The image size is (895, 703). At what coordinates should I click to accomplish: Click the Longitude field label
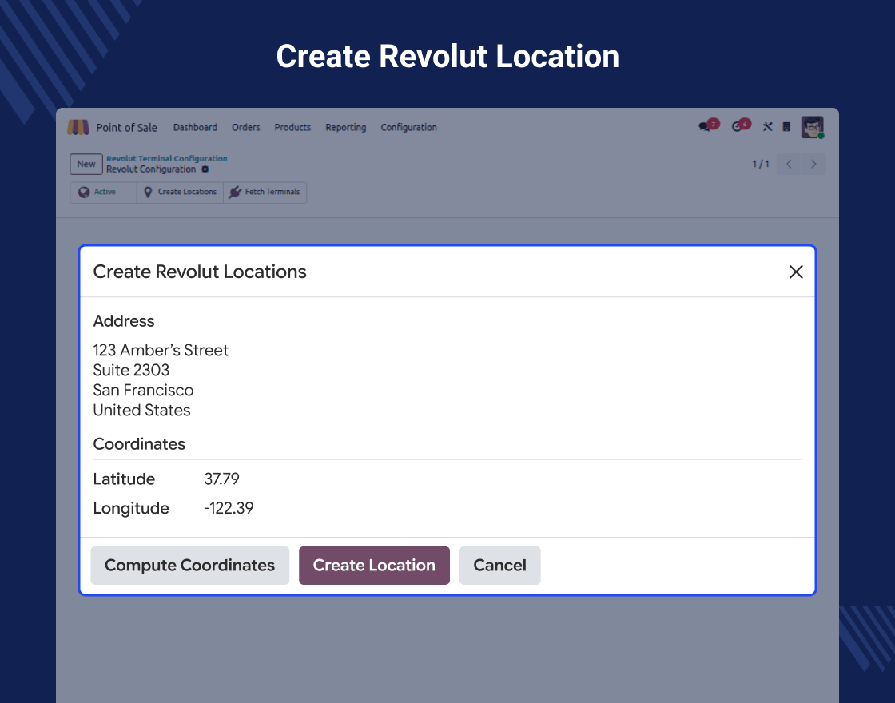click(x=131, y=508)
